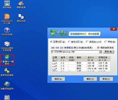Click the 还原 column header
The width and height of the screenshot is (118, 100).
click(55, 57)
